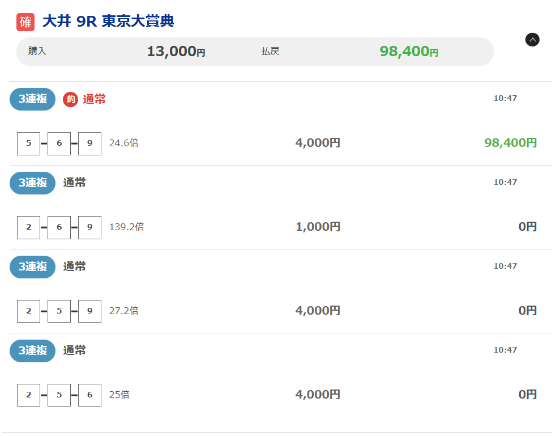Viewport: 560px width, 436px height.
Task: Click the 25倍 odds value
Action: (x=119, y=395)
